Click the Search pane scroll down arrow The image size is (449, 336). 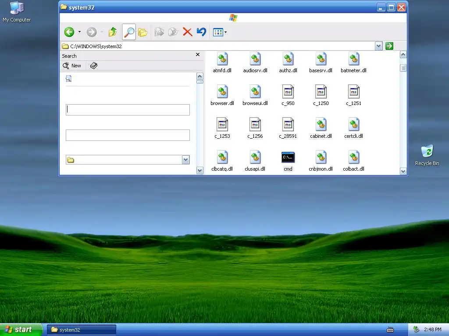coord(200,171)
